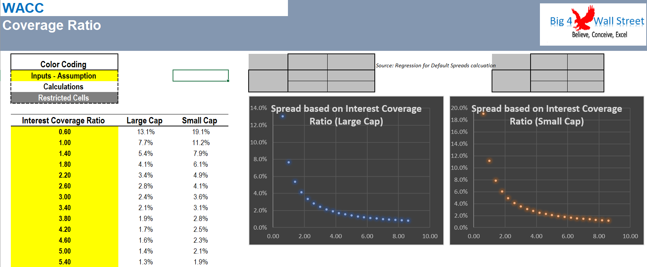Select the grey Restricted Cells cell
This screenshot has height=267, width=647.
(x=64, y=98)
